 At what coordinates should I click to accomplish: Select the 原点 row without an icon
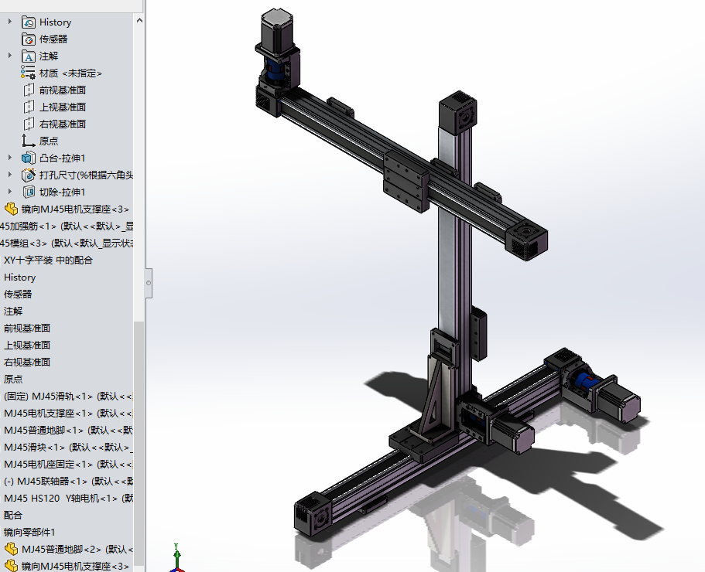coord(13,380)
